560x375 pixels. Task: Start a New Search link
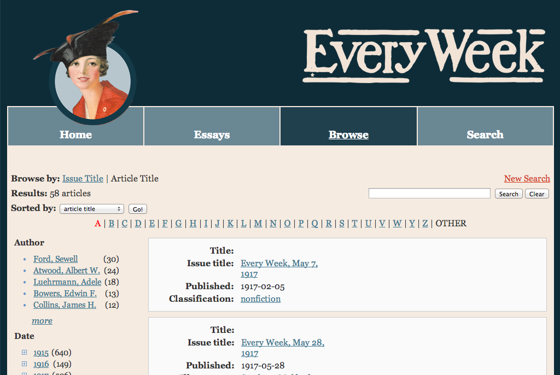[527, 179]
